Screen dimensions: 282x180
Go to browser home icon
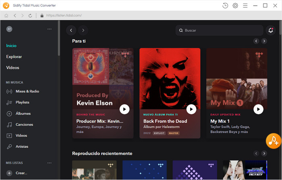pyautogui.click(x=6, y=15)
